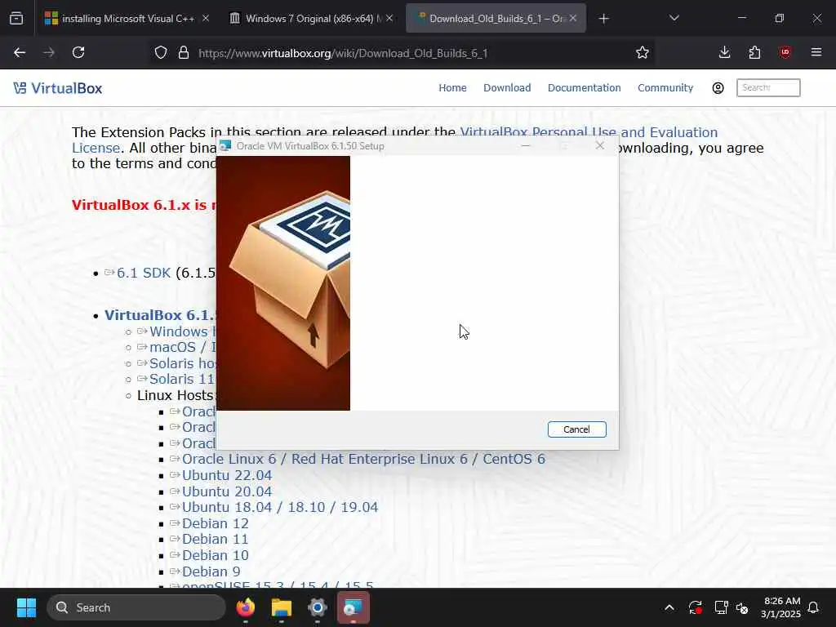Screen dimensions: 836x627
Task: Open File Explorer from the taskbar
Action: click(281, 607)
